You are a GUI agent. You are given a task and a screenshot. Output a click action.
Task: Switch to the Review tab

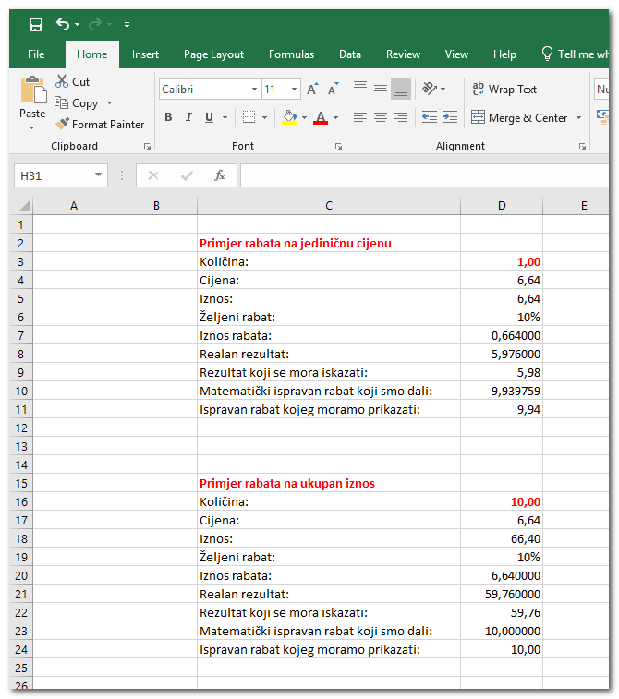click(403, 54)
